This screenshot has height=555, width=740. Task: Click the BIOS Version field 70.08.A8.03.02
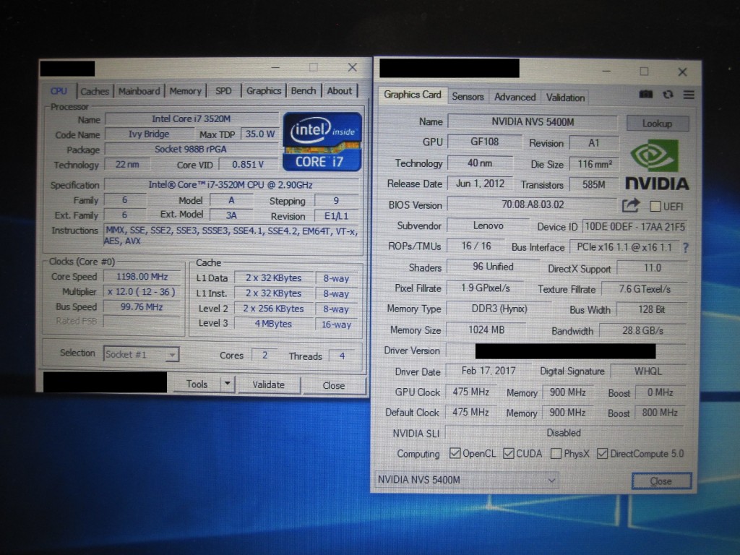[533, 205]
